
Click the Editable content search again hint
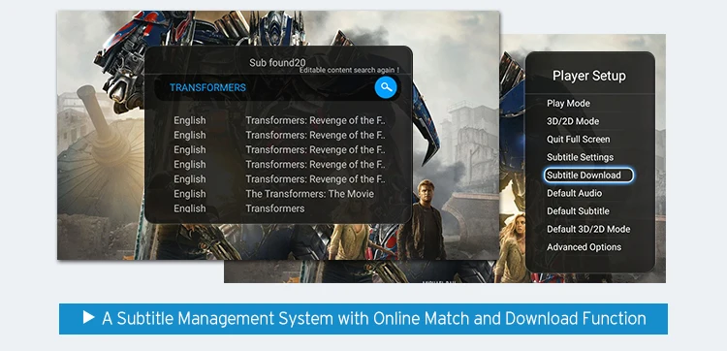(349, 71)
